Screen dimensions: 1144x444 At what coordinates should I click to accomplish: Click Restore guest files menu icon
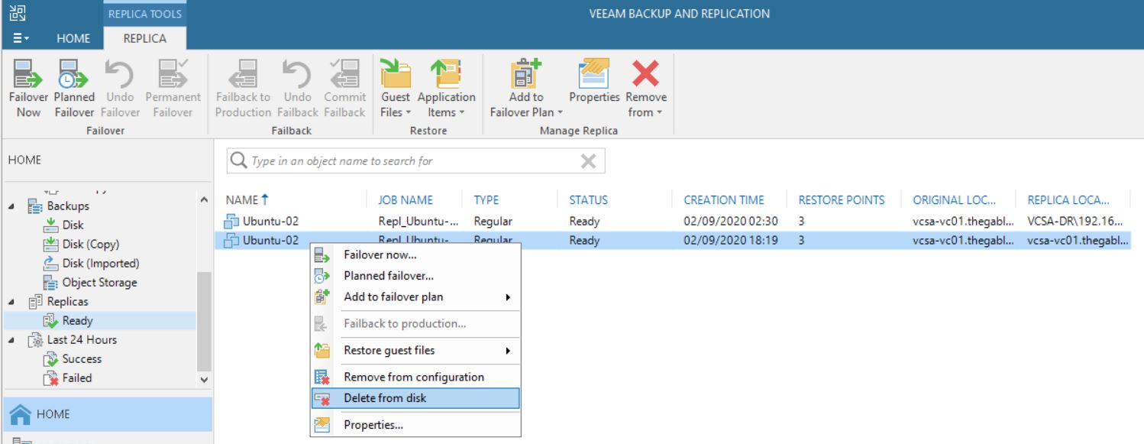pyautogui.click(x=322, y=350)
